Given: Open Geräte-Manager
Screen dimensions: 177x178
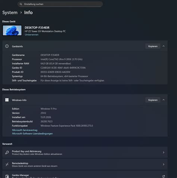Looking at the screenshot, I should (85, 174).
